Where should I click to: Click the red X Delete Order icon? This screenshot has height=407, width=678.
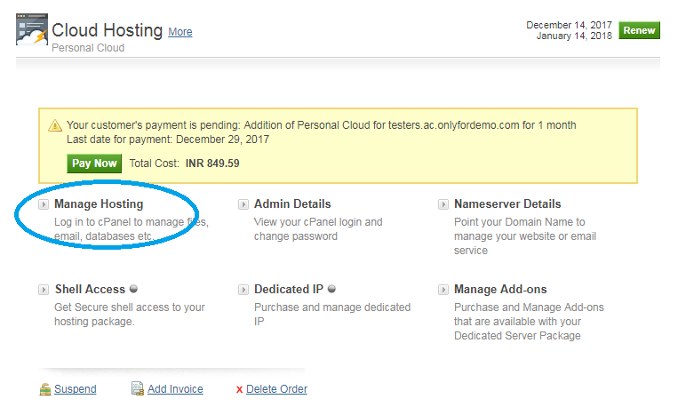click(x=239, y=390)
